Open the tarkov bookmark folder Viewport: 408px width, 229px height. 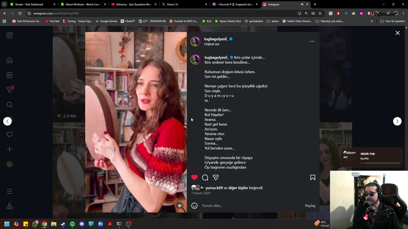click(273, 21)
